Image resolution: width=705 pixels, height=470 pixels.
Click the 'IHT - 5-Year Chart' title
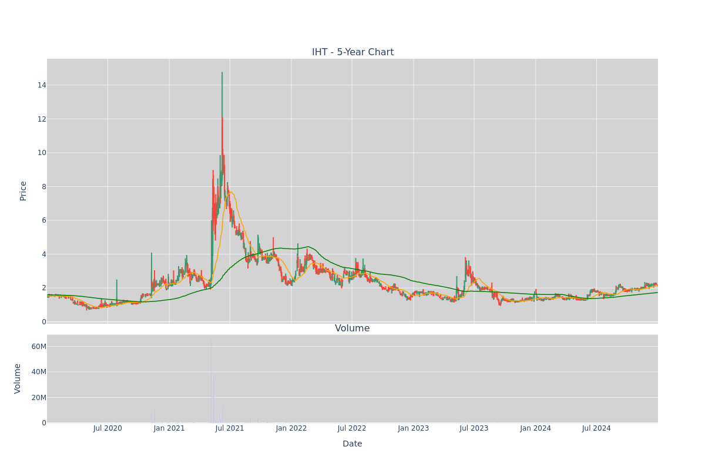point(352,52)
